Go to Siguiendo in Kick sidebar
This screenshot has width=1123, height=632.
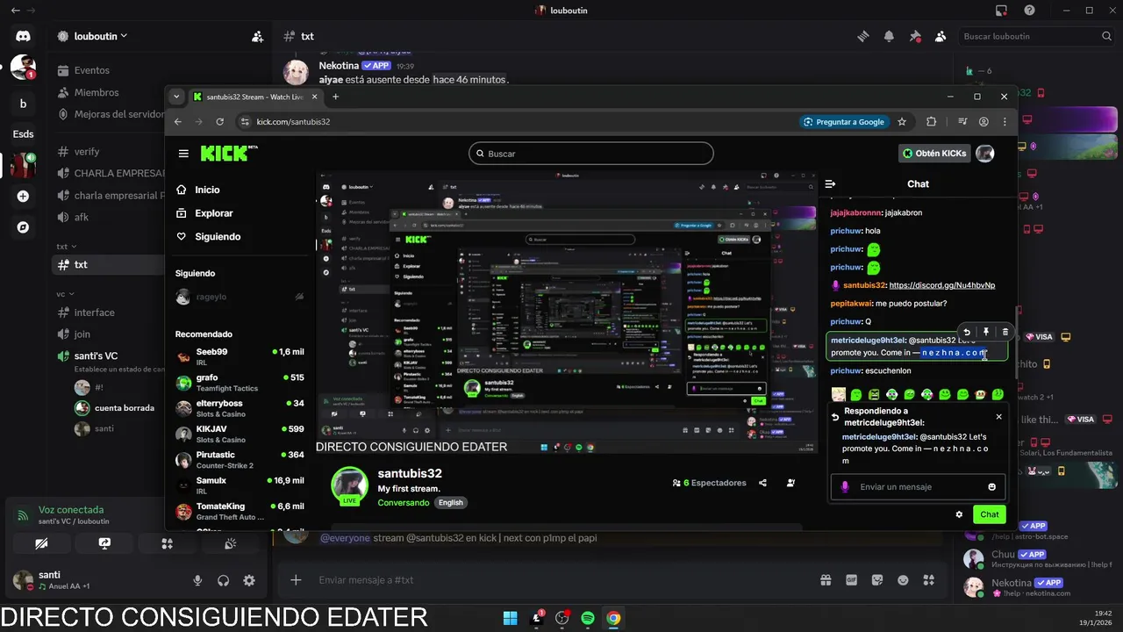(x=210, y=237)
